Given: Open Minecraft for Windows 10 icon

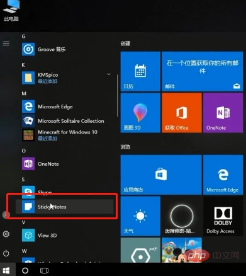Looking at the screenshot, I should (28, 135).
